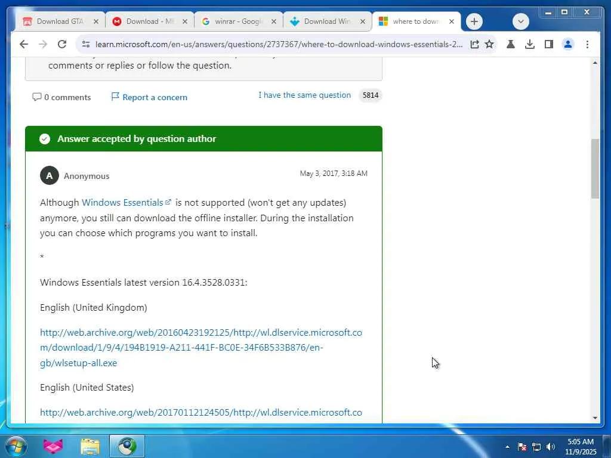This screenshot has height=458, width=611.
Task: Open the en-gb wlsetup-all.exe archive link
Action: (201, 348)
